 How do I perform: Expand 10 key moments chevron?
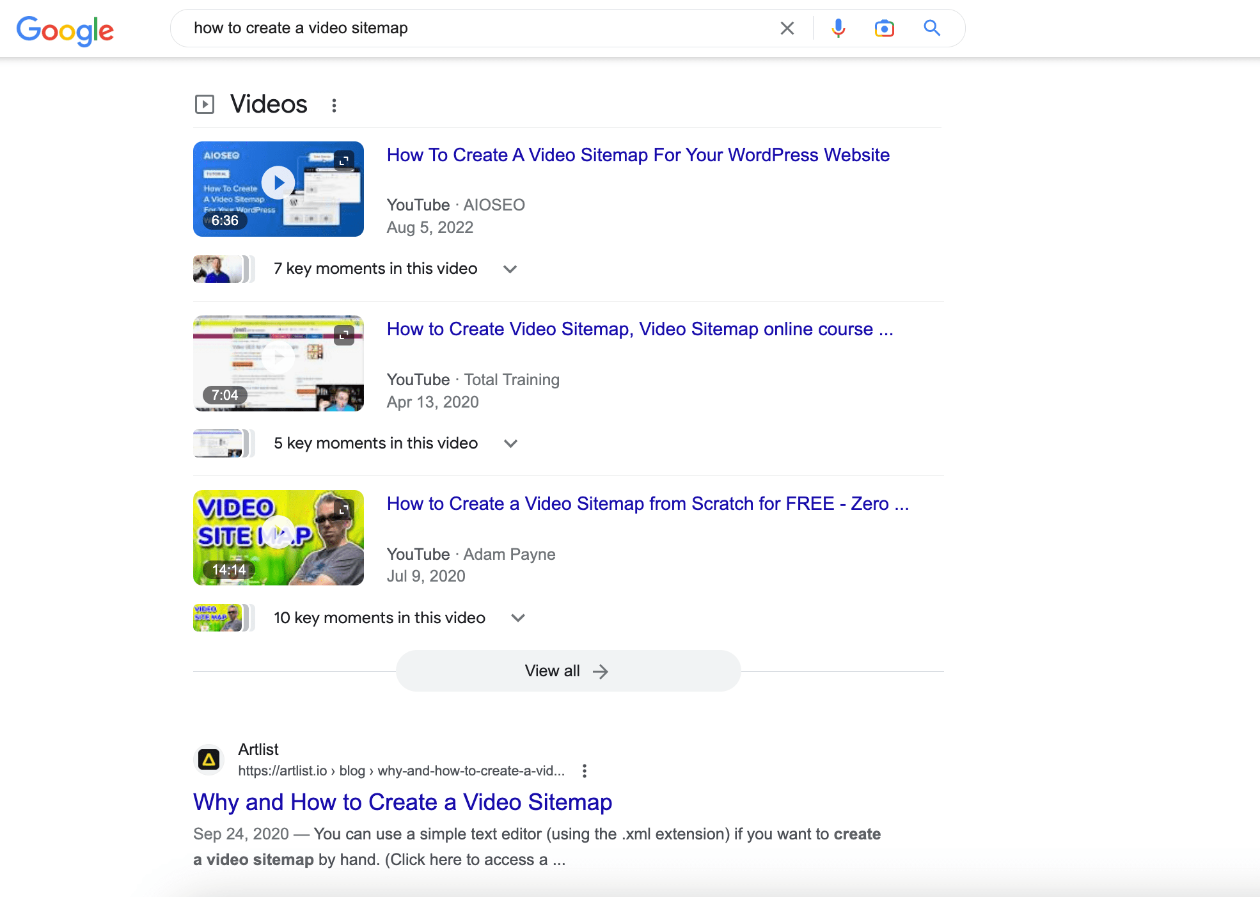coord(518,618)
